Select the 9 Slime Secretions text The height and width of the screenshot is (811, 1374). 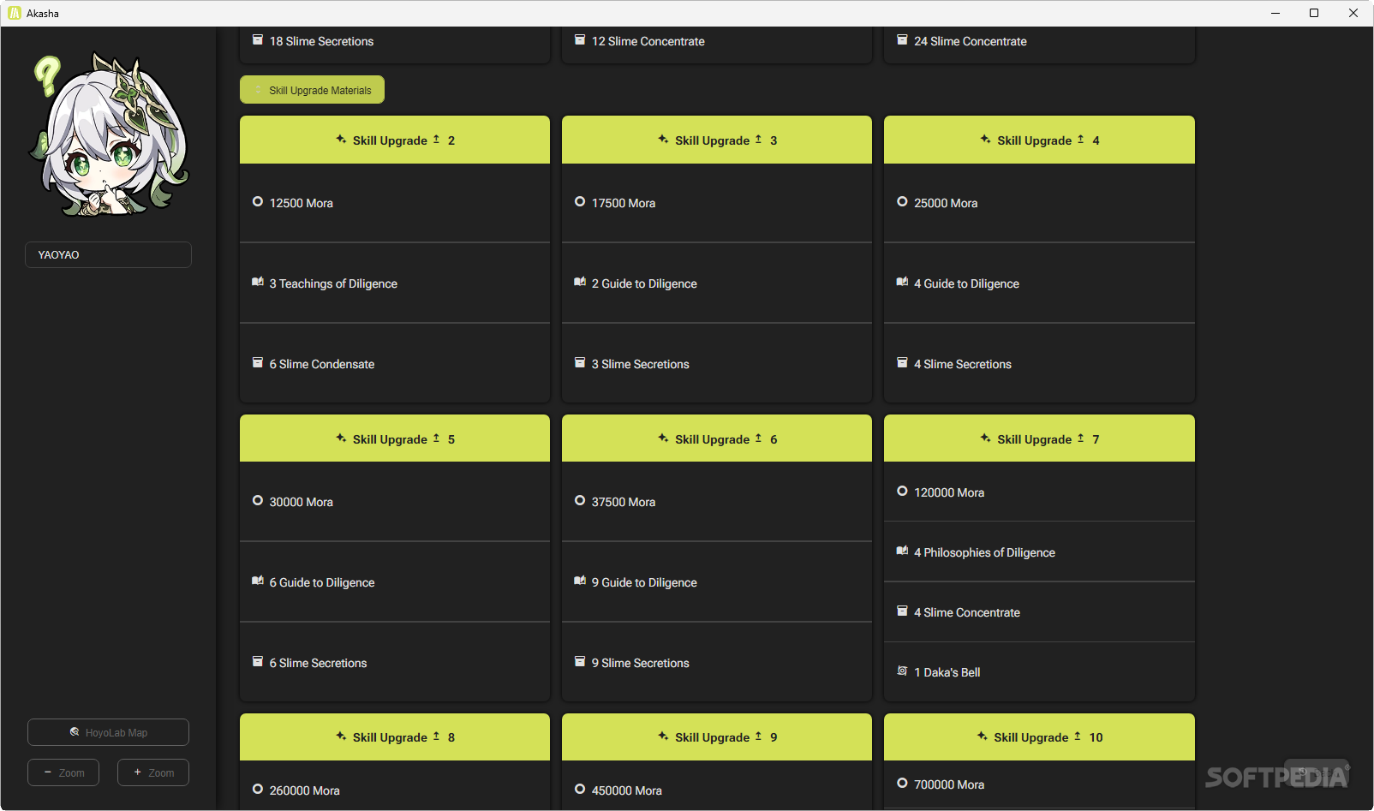[640, 663]
